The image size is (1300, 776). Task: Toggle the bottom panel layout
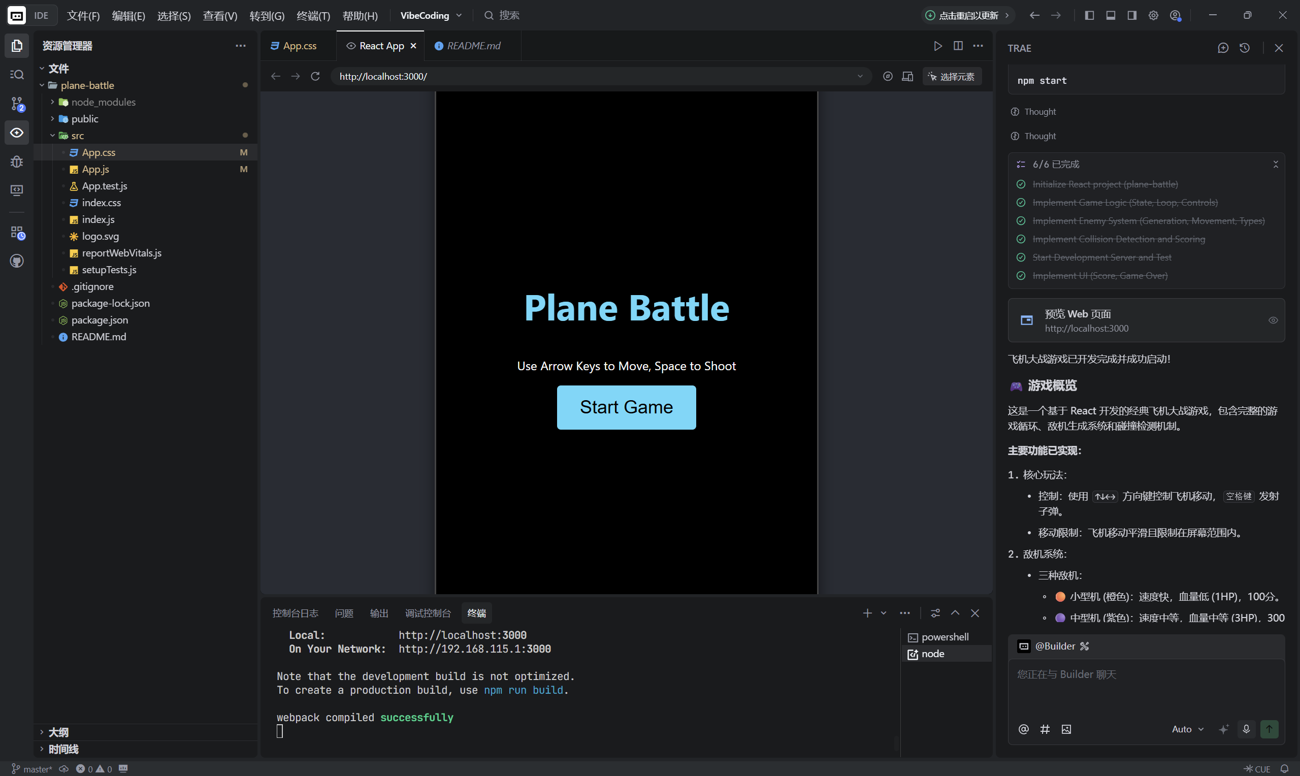point(1111,16)
